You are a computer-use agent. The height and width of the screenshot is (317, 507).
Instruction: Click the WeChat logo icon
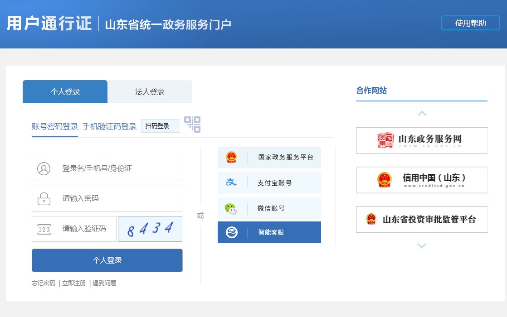(x=231, y=208)
